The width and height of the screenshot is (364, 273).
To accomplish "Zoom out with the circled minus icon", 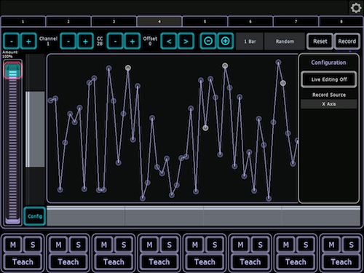I will [208, 41].
